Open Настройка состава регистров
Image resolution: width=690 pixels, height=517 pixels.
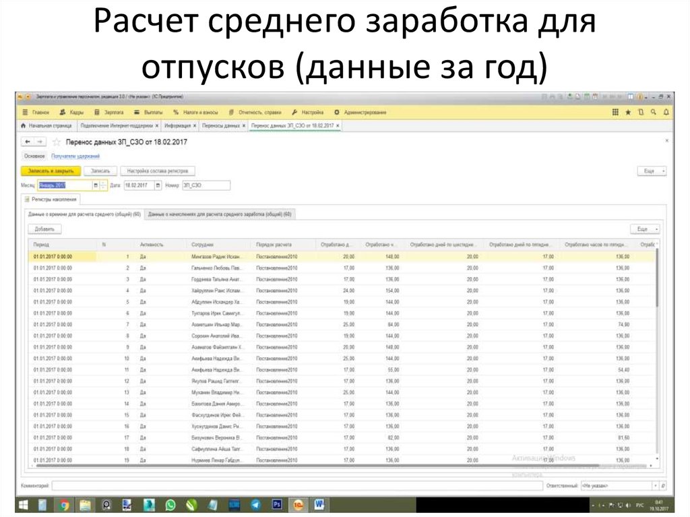(156, 171)
